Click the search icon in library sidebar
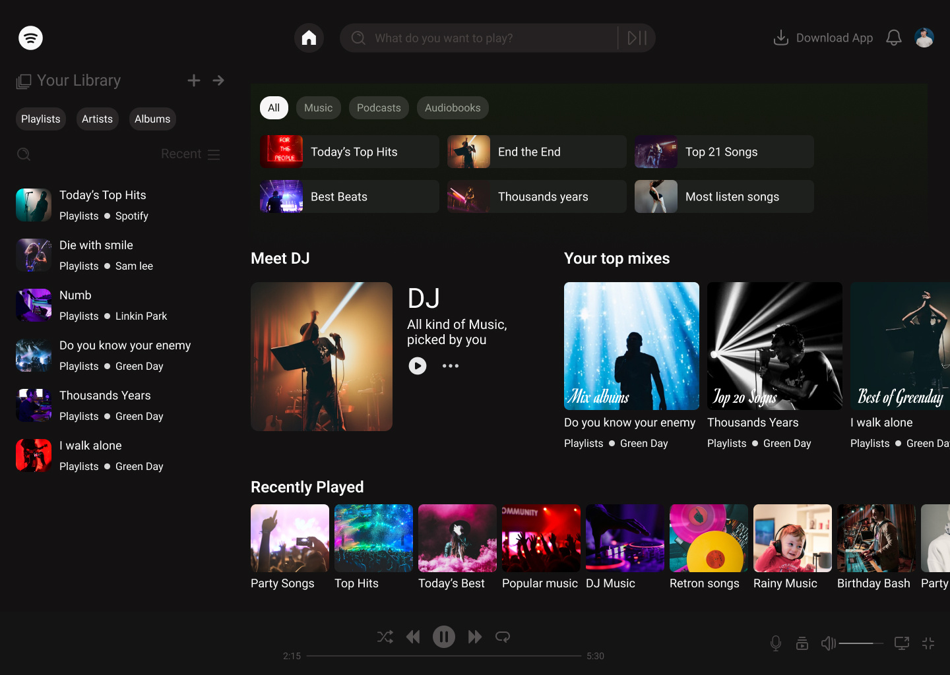The image size is (950, 675). click(24, 154)
